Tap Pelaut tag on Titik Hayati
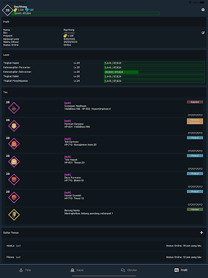Viewport: 208px width, 278px height. (x=195, y=156)
